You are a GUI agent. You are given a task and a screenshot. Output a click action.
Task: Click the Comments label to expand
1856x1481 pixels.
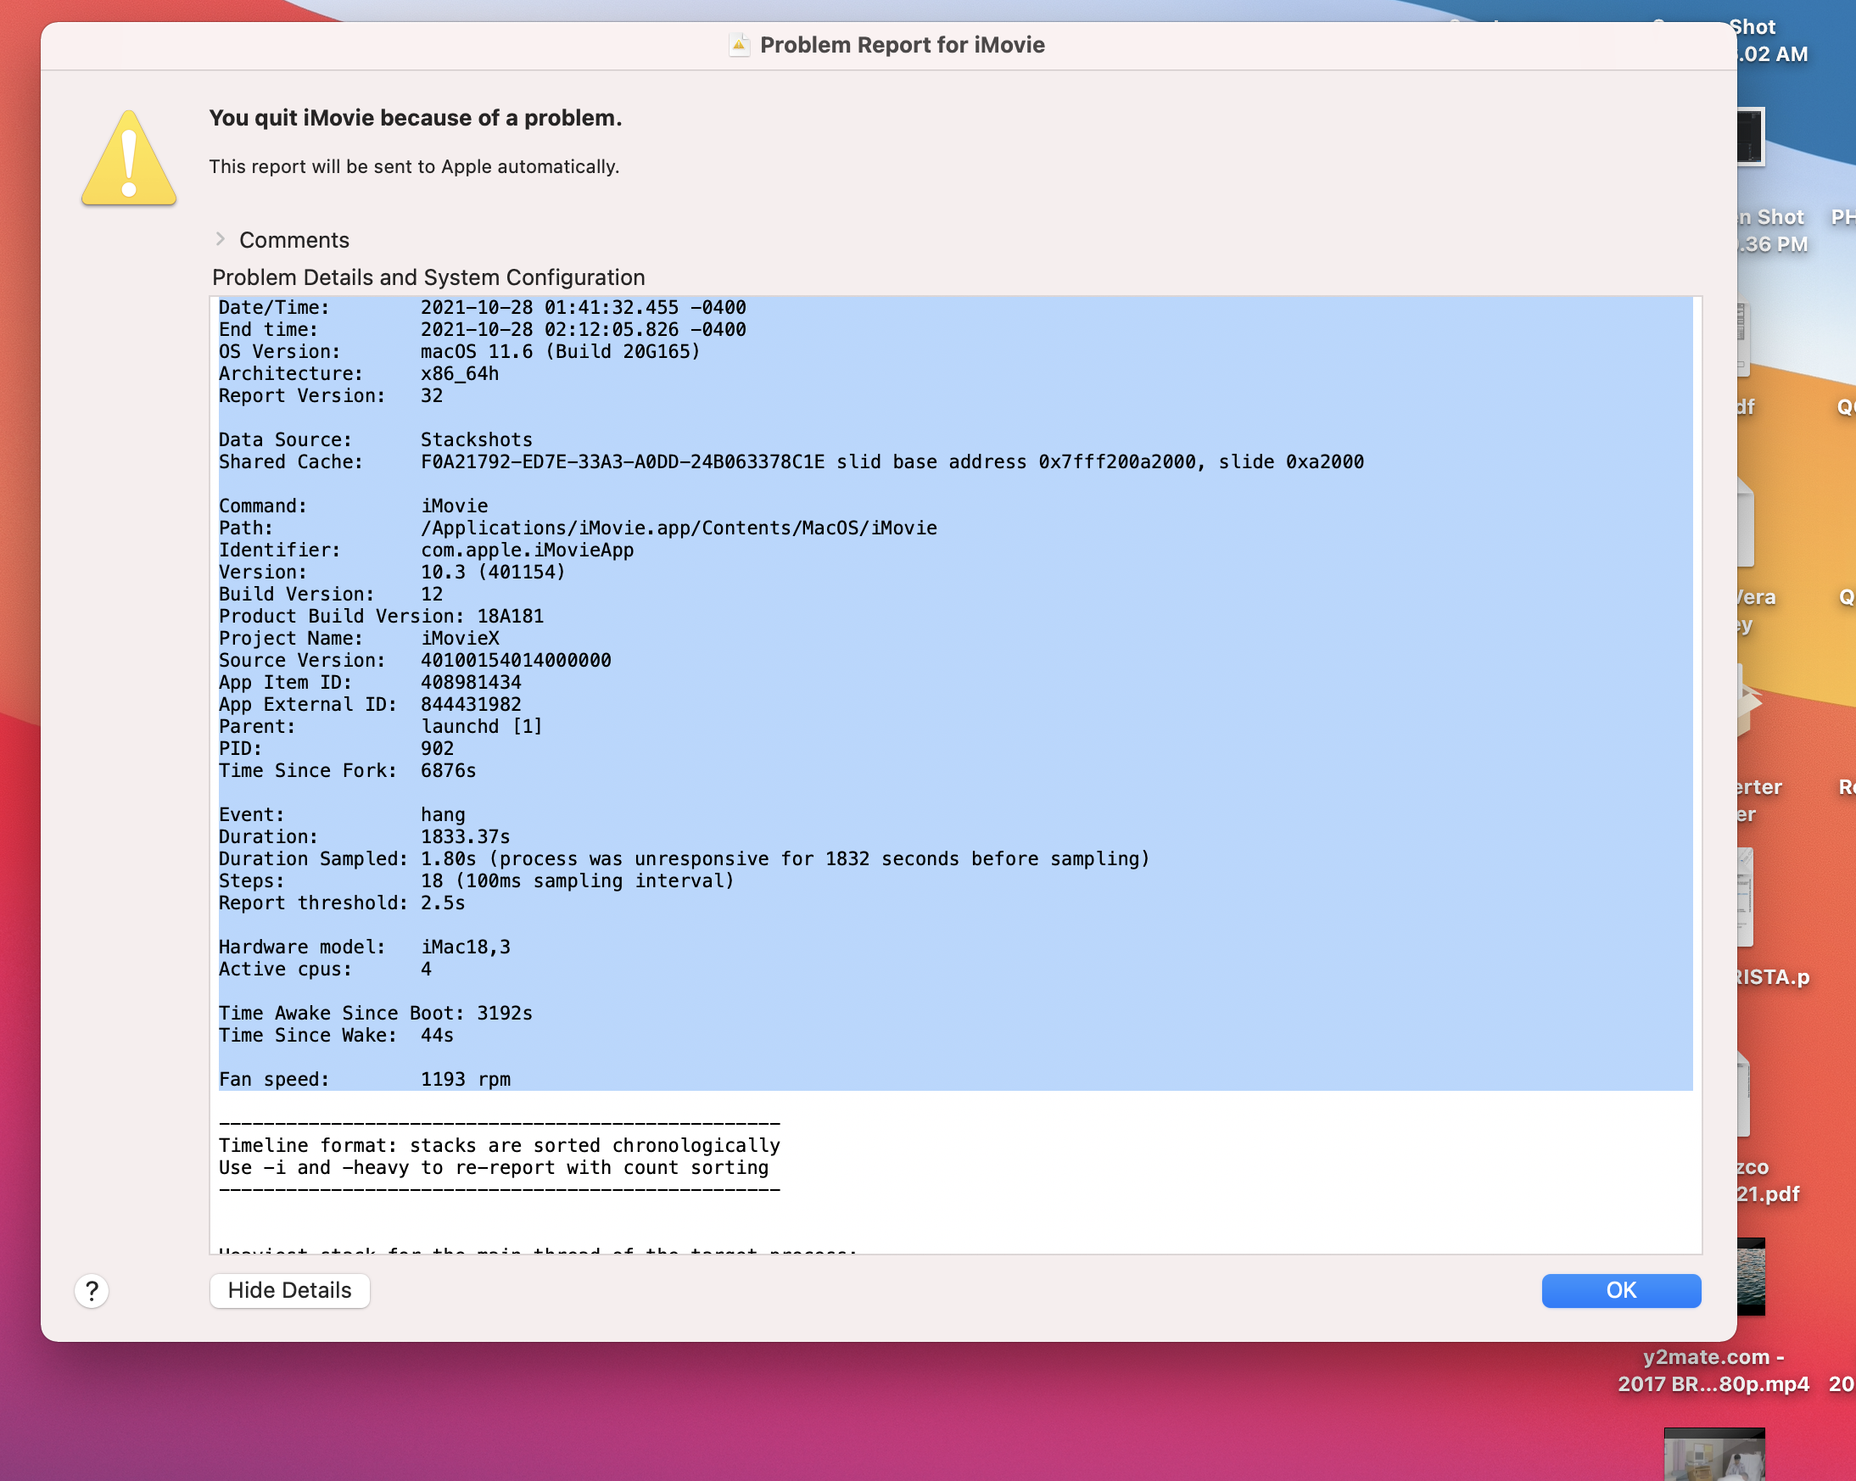[293, 240]
